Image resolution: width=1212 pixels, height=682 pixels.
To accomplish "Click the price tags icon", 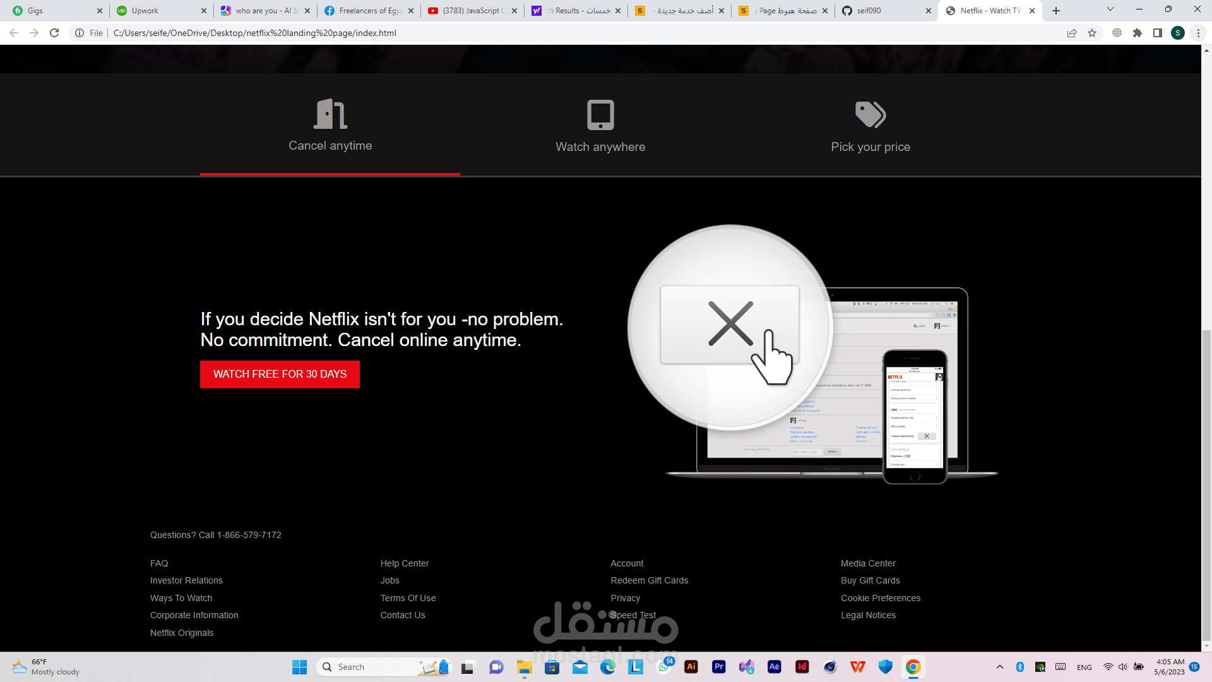I will click(x=870, y=115).
